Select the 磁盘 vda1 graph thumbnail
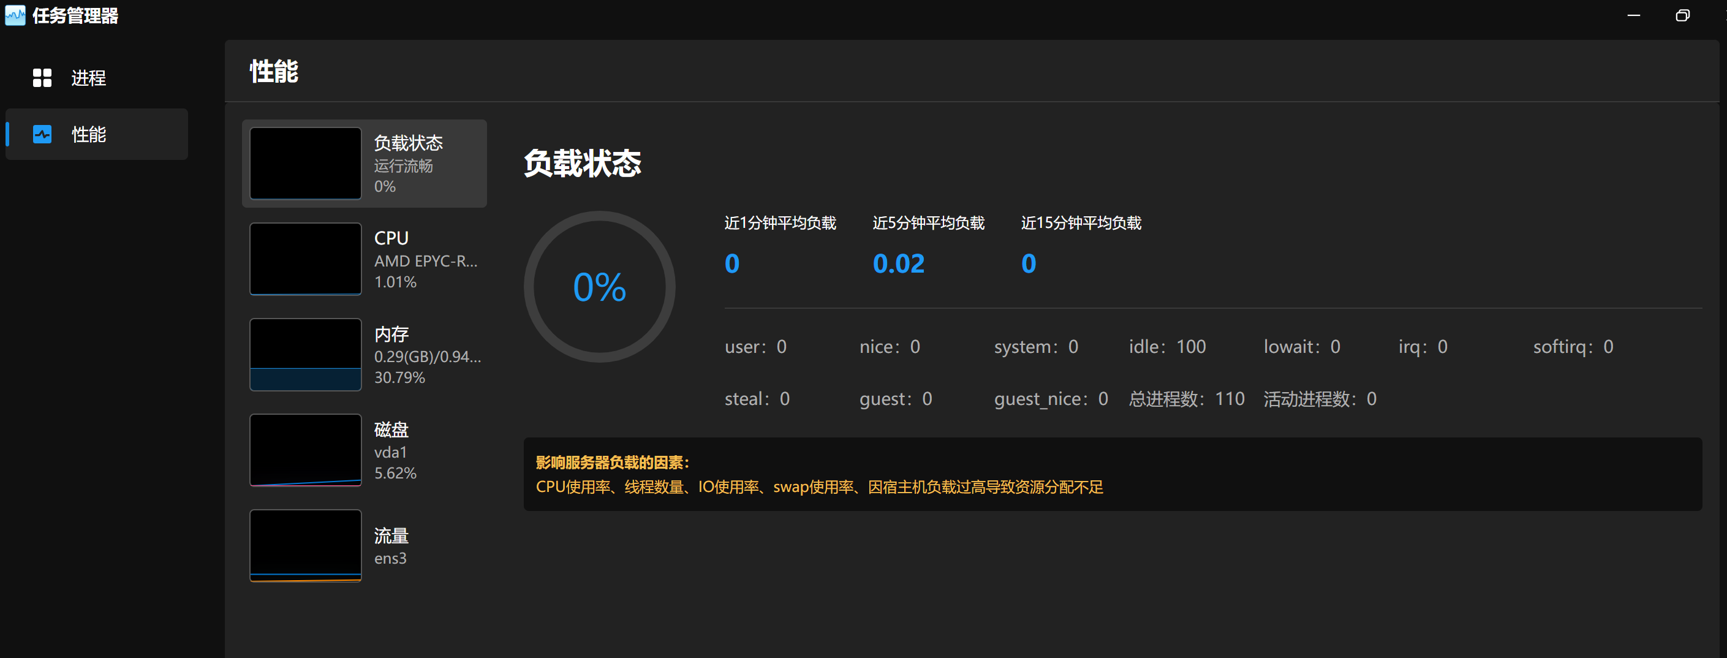The height and width of the screenshot is (658, 1727). (x=306, y=450)
